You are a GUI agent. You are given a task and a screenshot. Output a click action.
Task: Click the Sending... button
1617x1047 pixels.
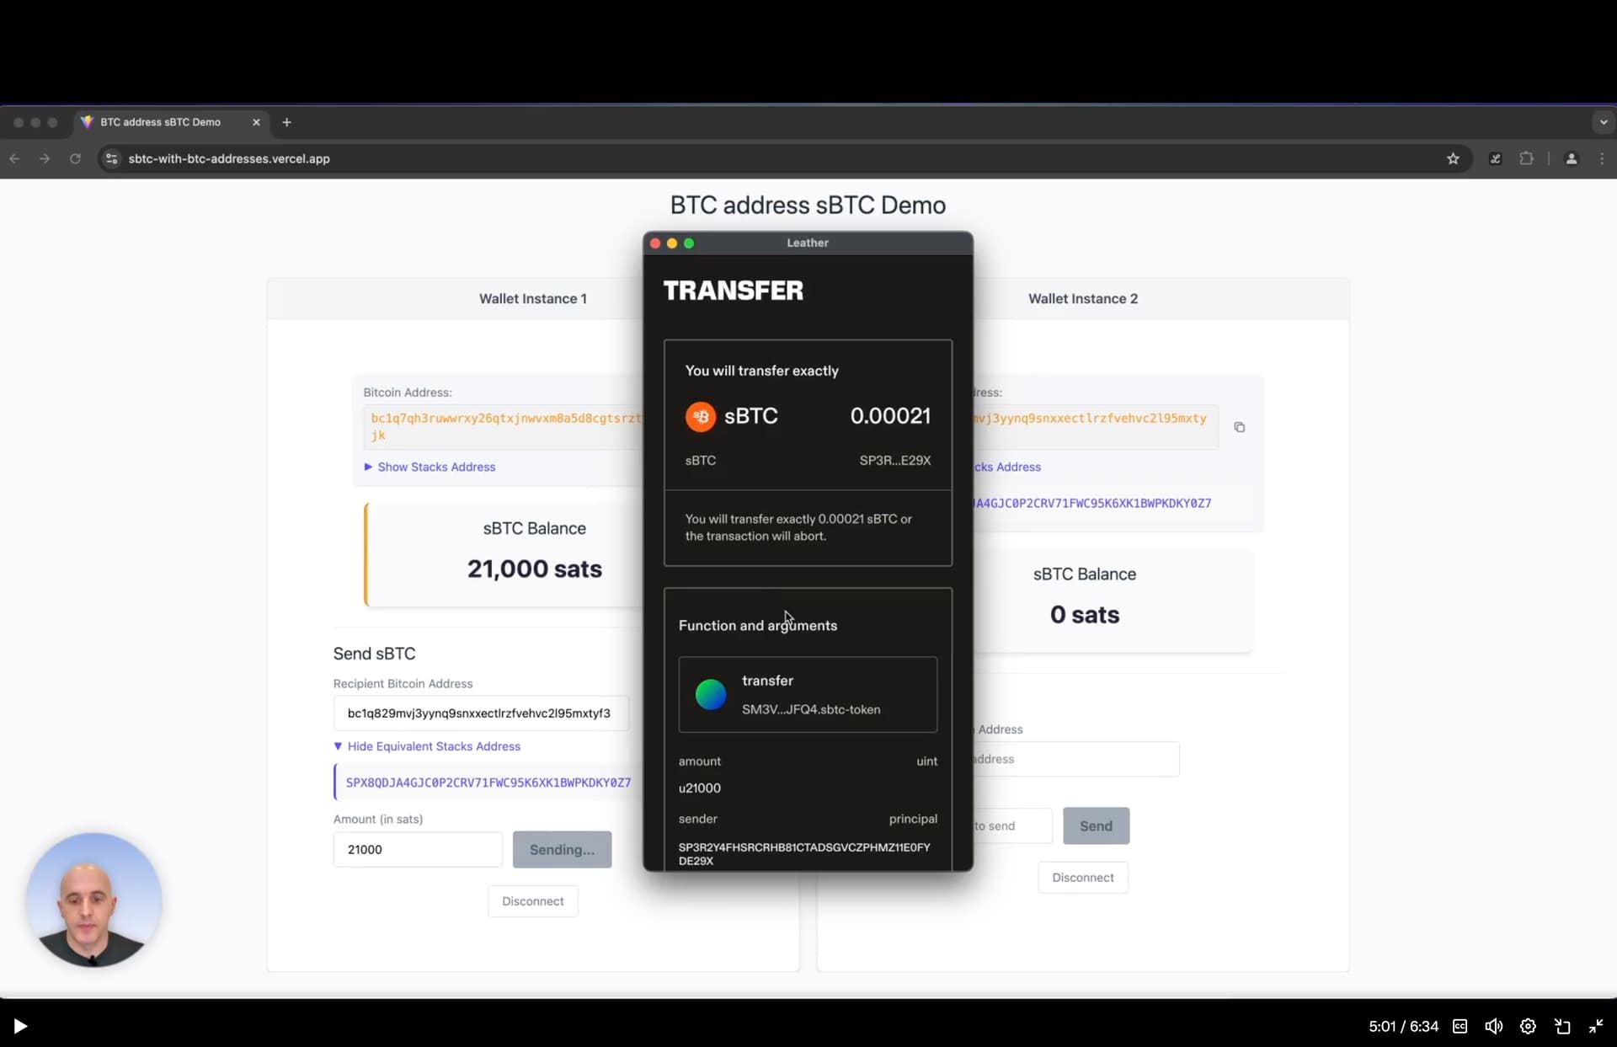[x=562, y=849]
